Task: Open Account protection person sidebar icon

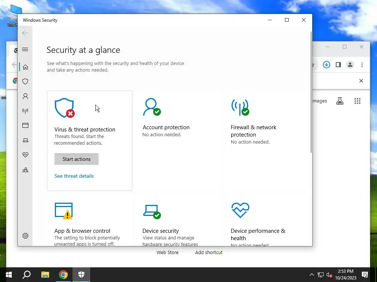Action: point(25,96)
